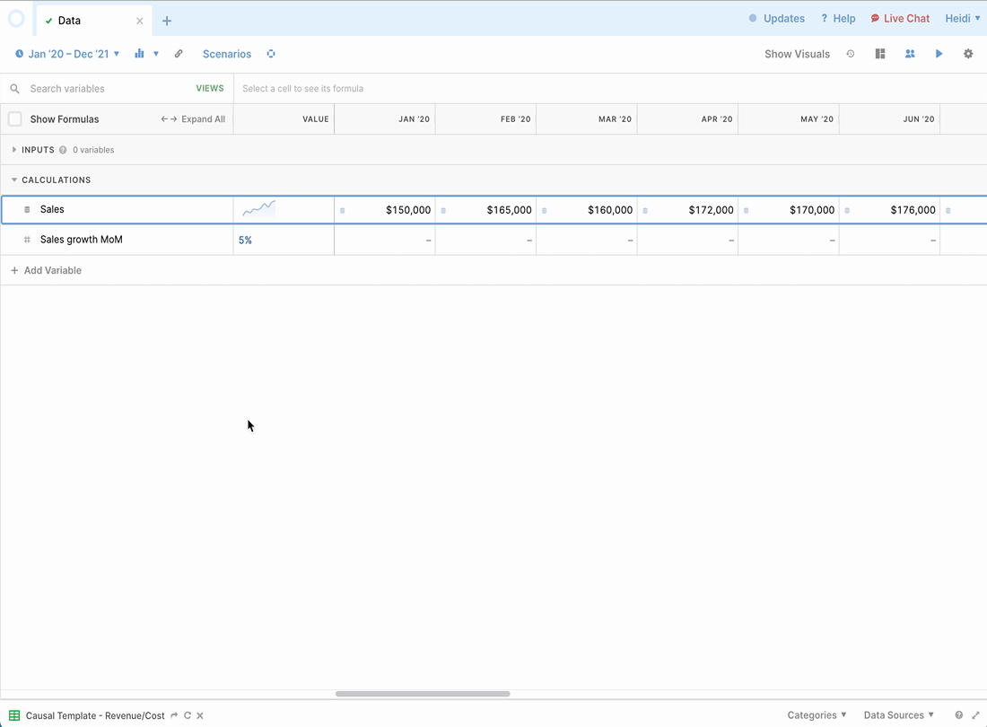Click the horizontal scrollbar thumb
Image resolution: width=987 pixels, height=727 pixels.
[x=423, y=694]
